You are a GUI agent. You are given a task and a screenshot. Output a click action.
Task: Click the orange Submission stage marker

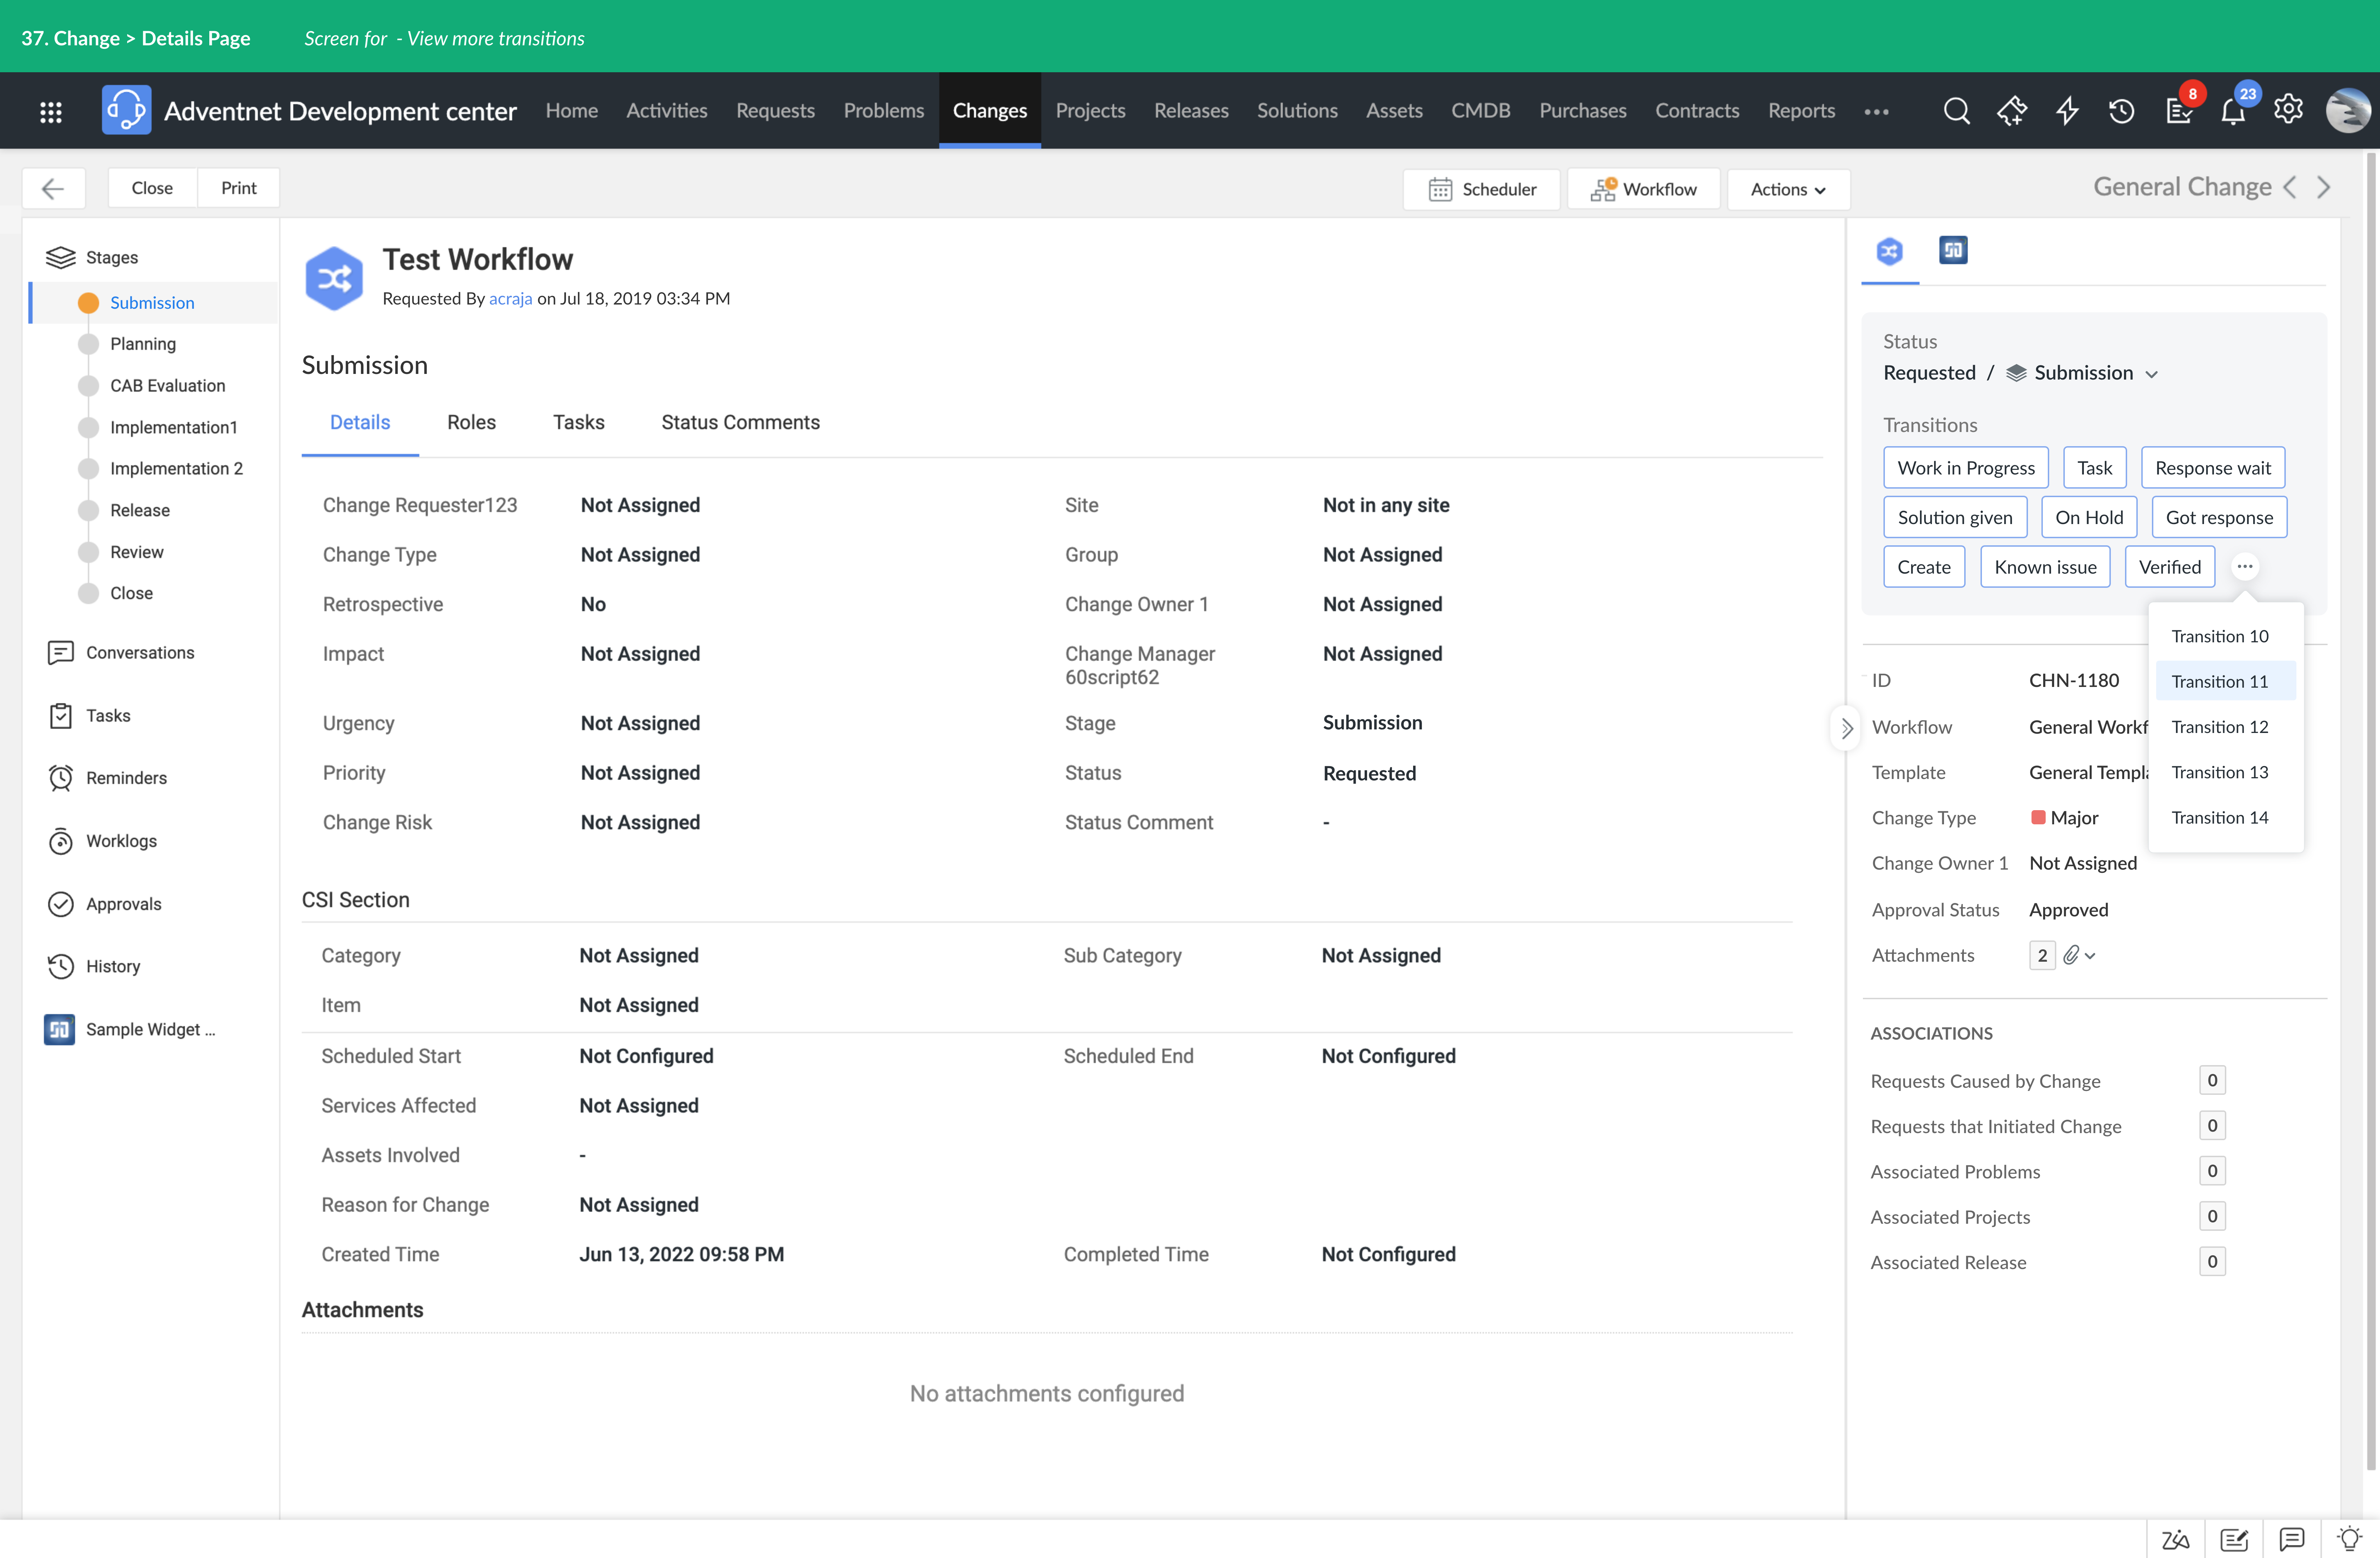coord(88,303)
